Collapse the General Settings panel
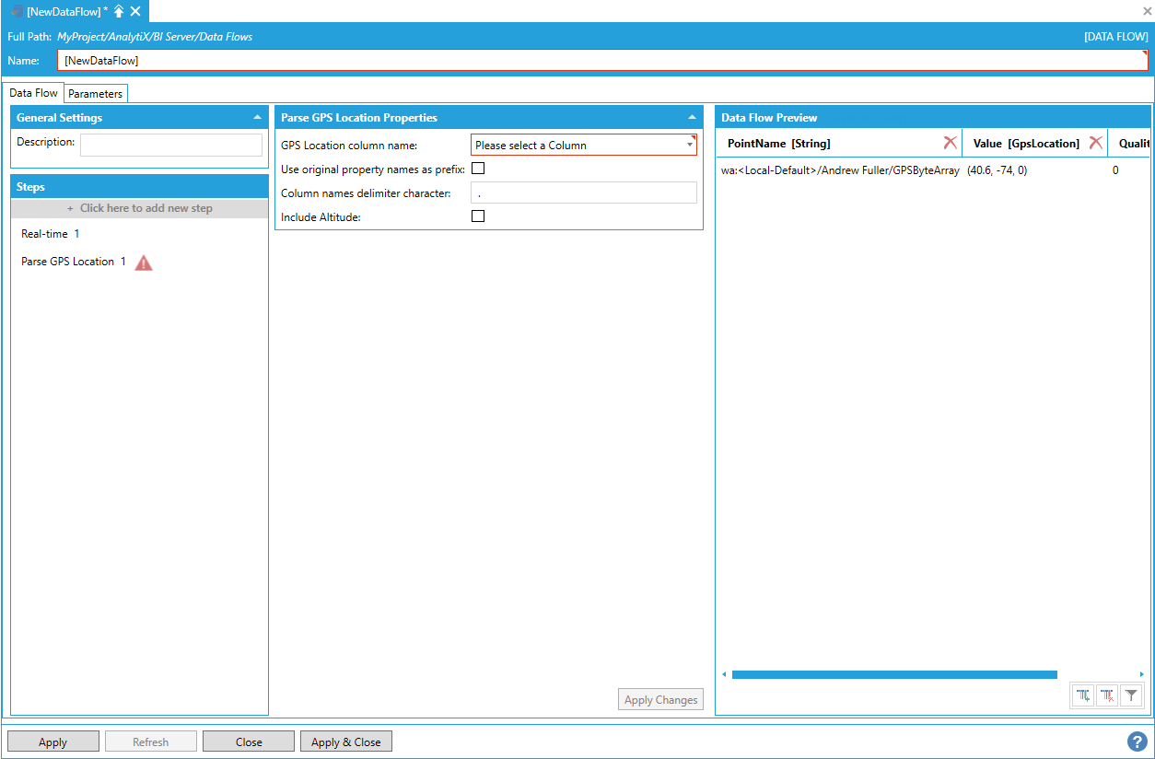 (x=257, y=118)
